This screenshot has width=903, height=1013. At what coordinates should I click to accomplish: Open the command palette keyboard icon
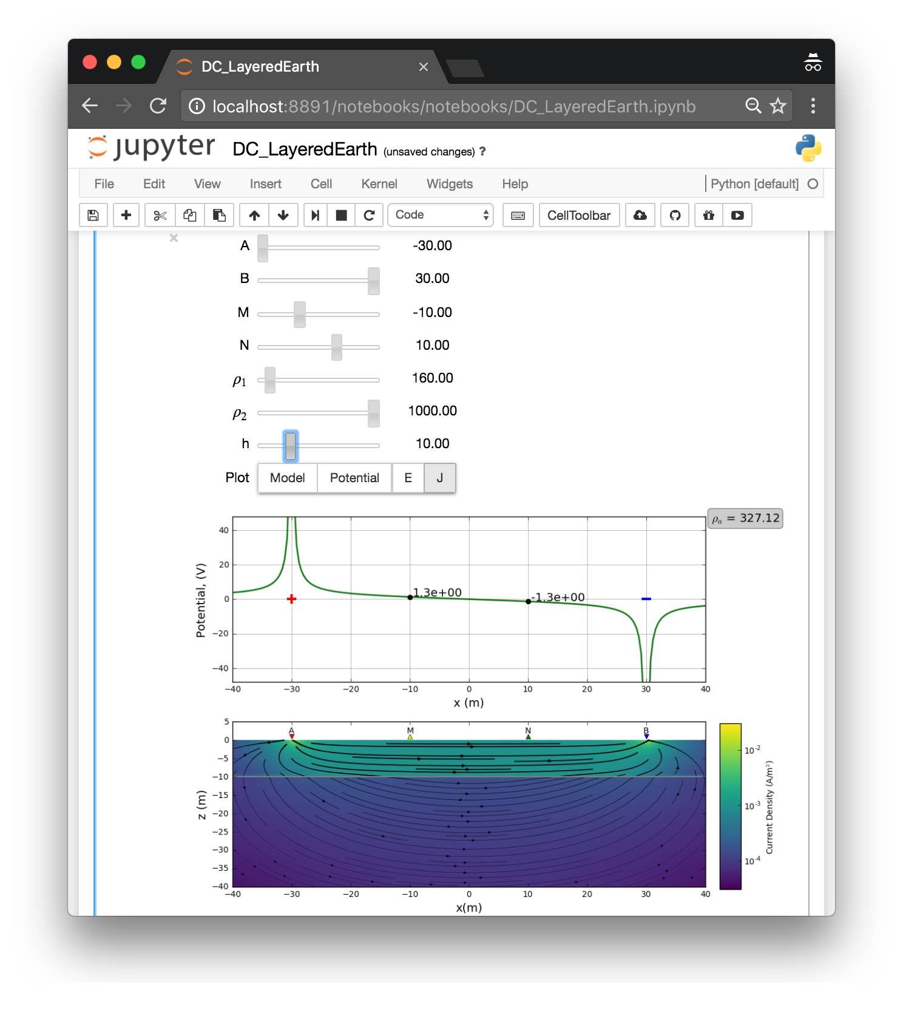[x=518, y=215]
